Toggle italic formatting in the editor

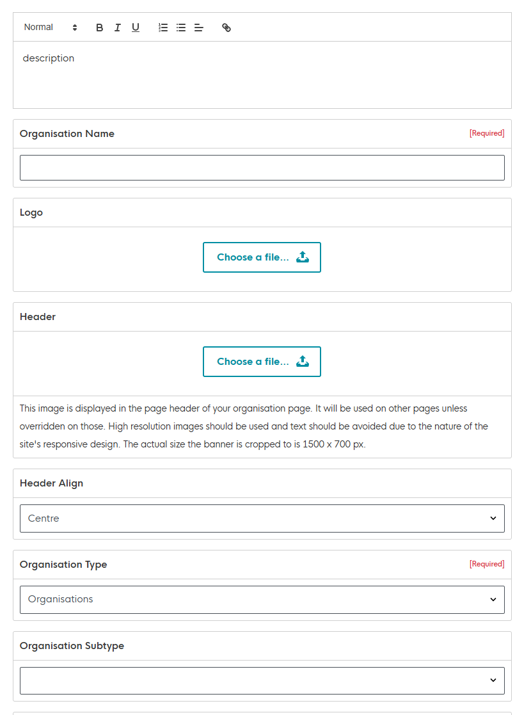coord(118,28)
